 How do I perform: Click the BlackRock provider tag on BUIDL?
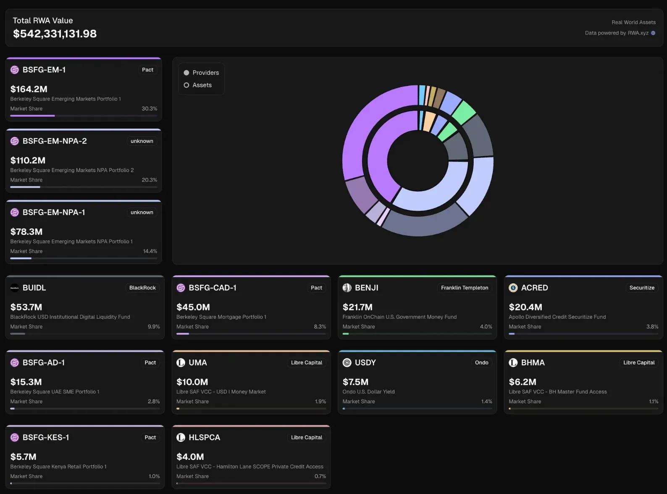coord(142,288)
